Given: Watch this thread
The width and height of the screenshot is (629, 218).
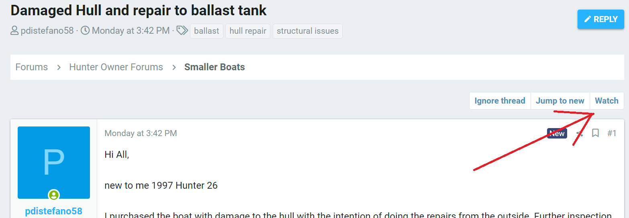Looking at the screenshot, I should pyautogui.click(x=607, y=101).
